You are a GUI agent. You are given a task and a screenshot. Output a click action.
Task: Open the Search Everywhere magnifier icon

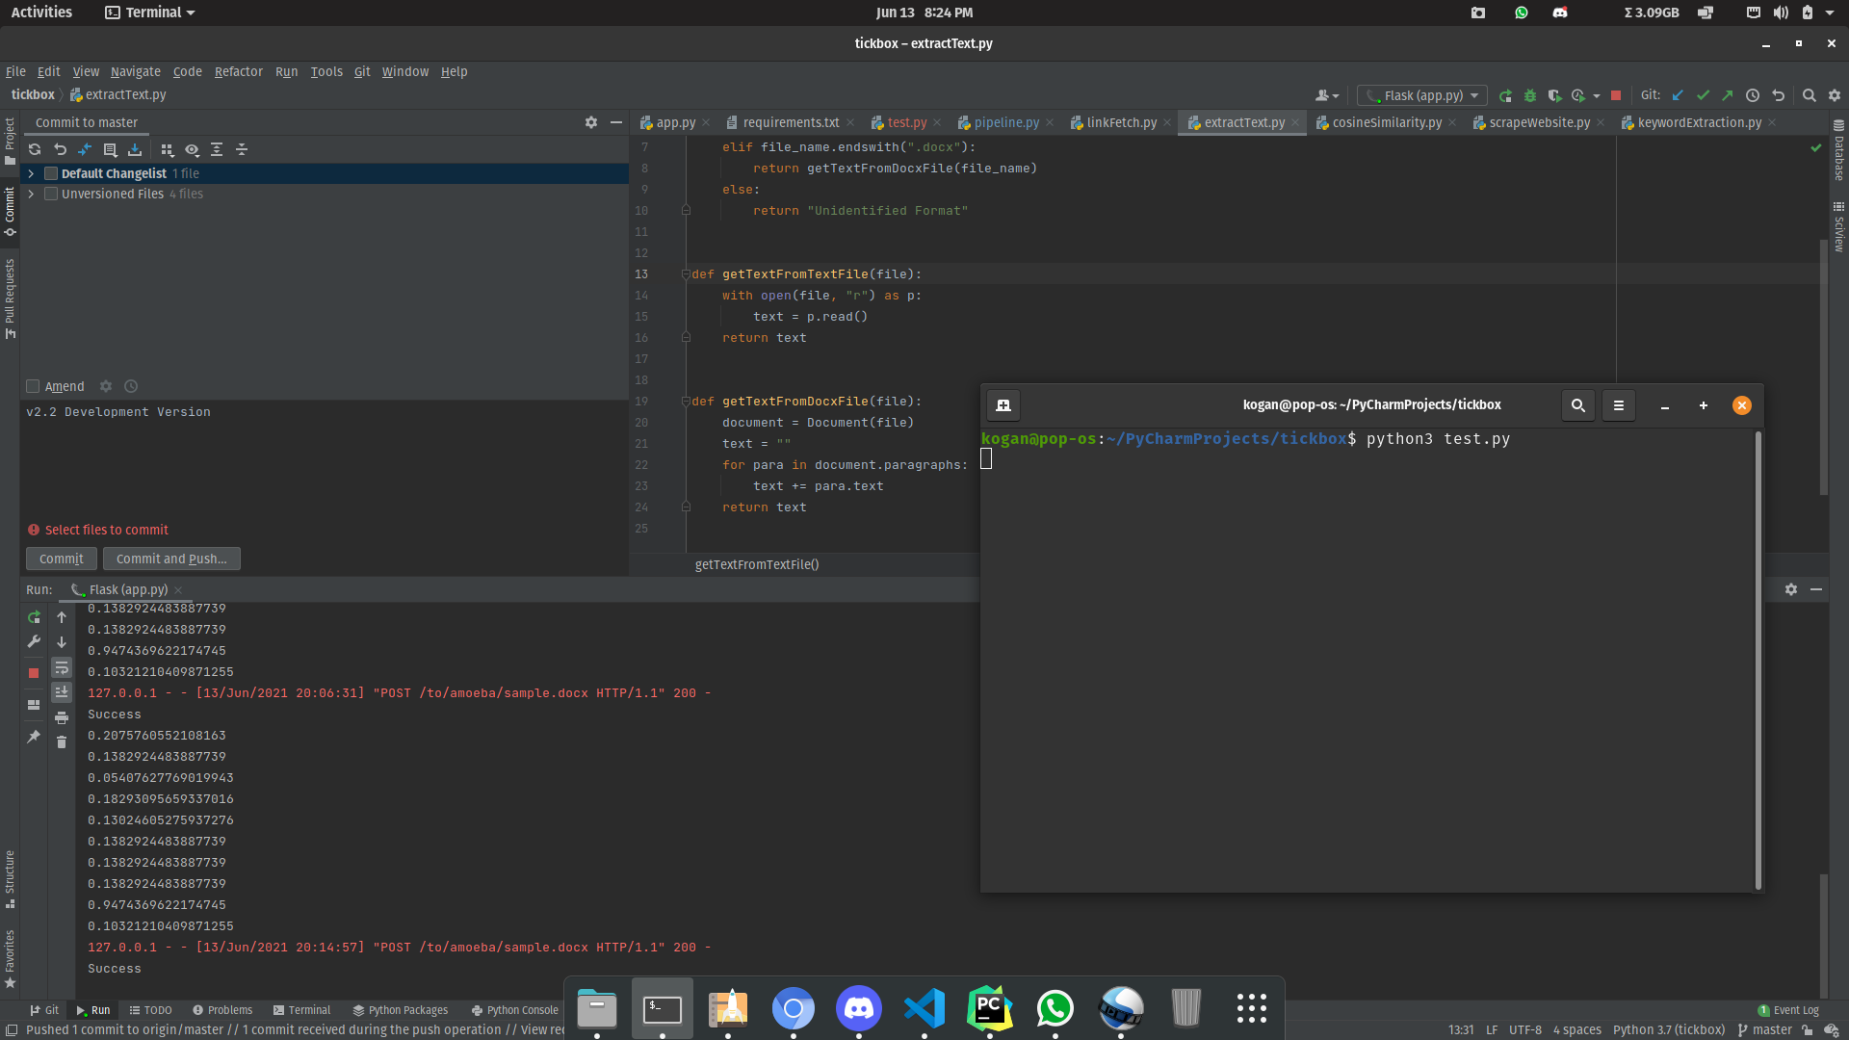click(1809, 95)
